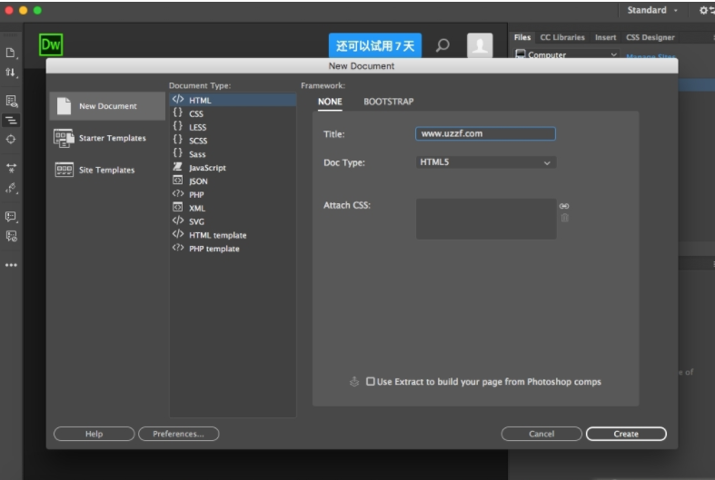This screenshot has width=715, height=480.
Task: Select SCSS document type
Action: coord(233,141)
